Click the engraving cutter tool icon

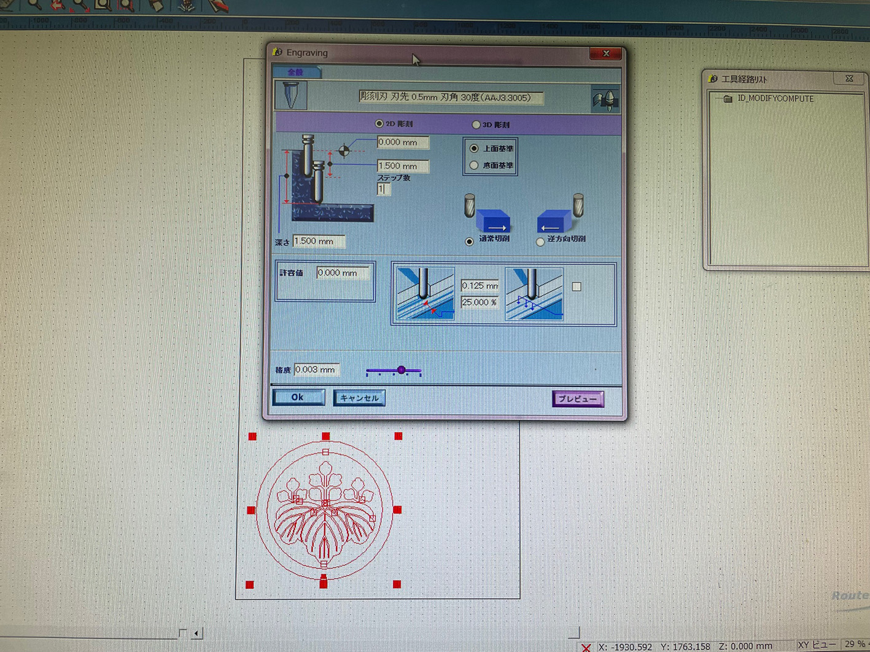tap(291, 95)
